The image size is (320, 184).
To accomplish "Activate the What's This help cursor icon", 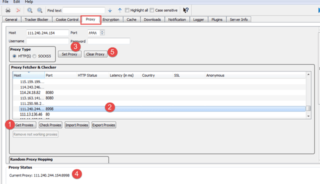I will [185, 10].
